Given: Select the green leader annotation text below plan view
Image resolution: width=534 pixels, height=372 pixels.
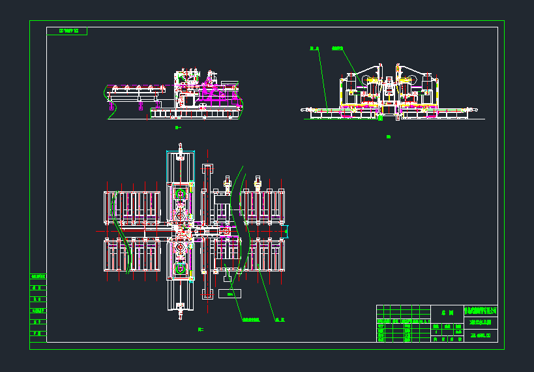Looking at the screenshot, I should [x=252, y=320].
